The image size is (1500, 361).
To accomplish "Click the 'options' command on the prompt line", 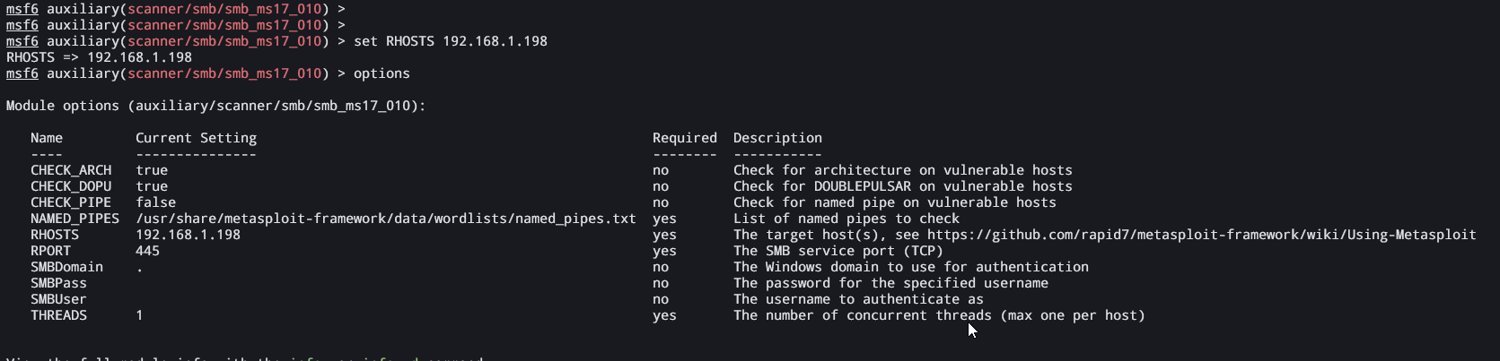I will pyautogui.click(x=382, y=73).
